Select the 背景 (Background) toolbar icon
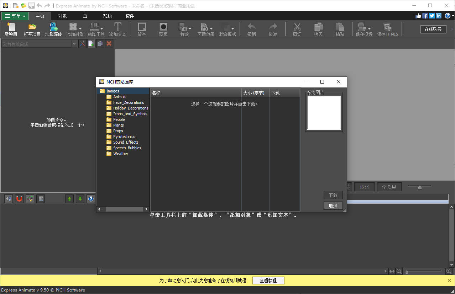 point(142,29)
